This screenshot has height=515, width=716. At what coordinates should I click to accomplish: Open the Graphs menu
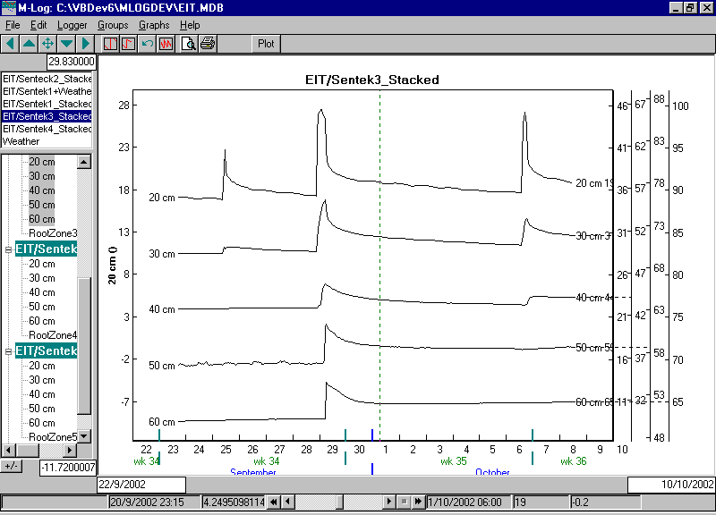point(154,25)
